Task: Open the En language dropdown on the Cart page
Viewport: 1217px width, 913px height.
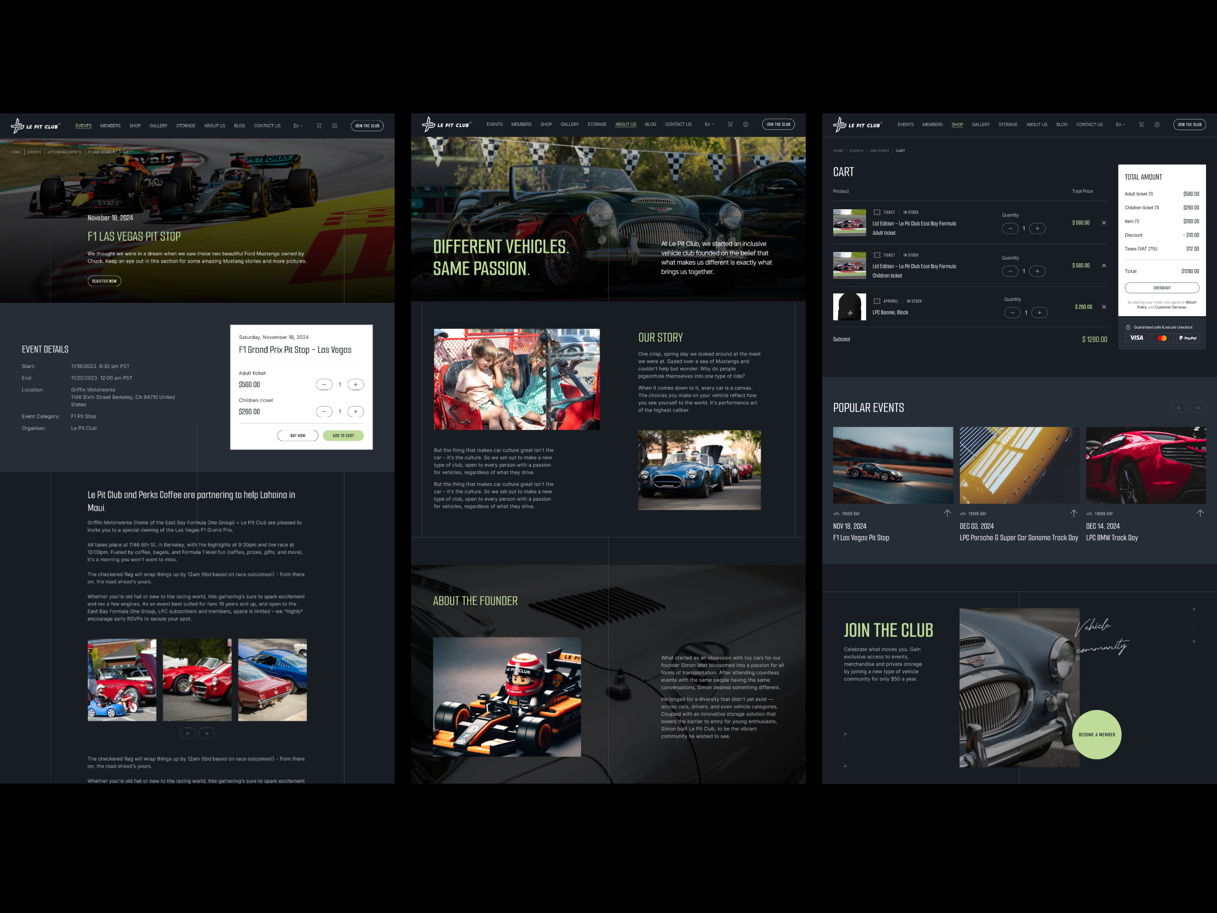Action: coord(1120,124)
